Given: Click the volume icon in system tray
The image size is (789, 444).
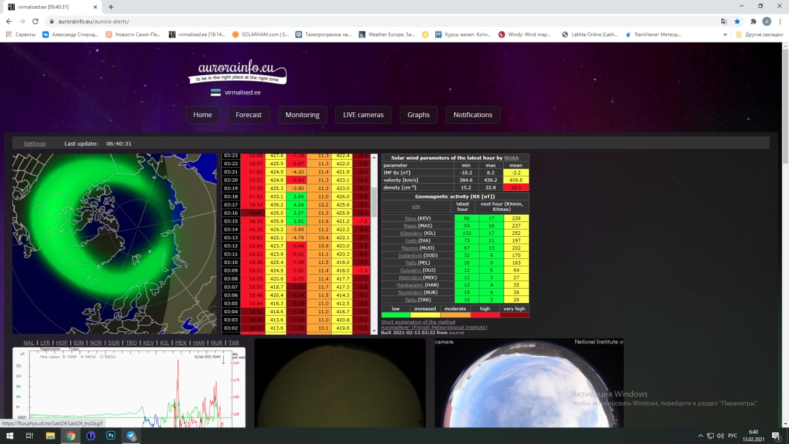Looking at the screenshot, I should click(x=720, y=435).
